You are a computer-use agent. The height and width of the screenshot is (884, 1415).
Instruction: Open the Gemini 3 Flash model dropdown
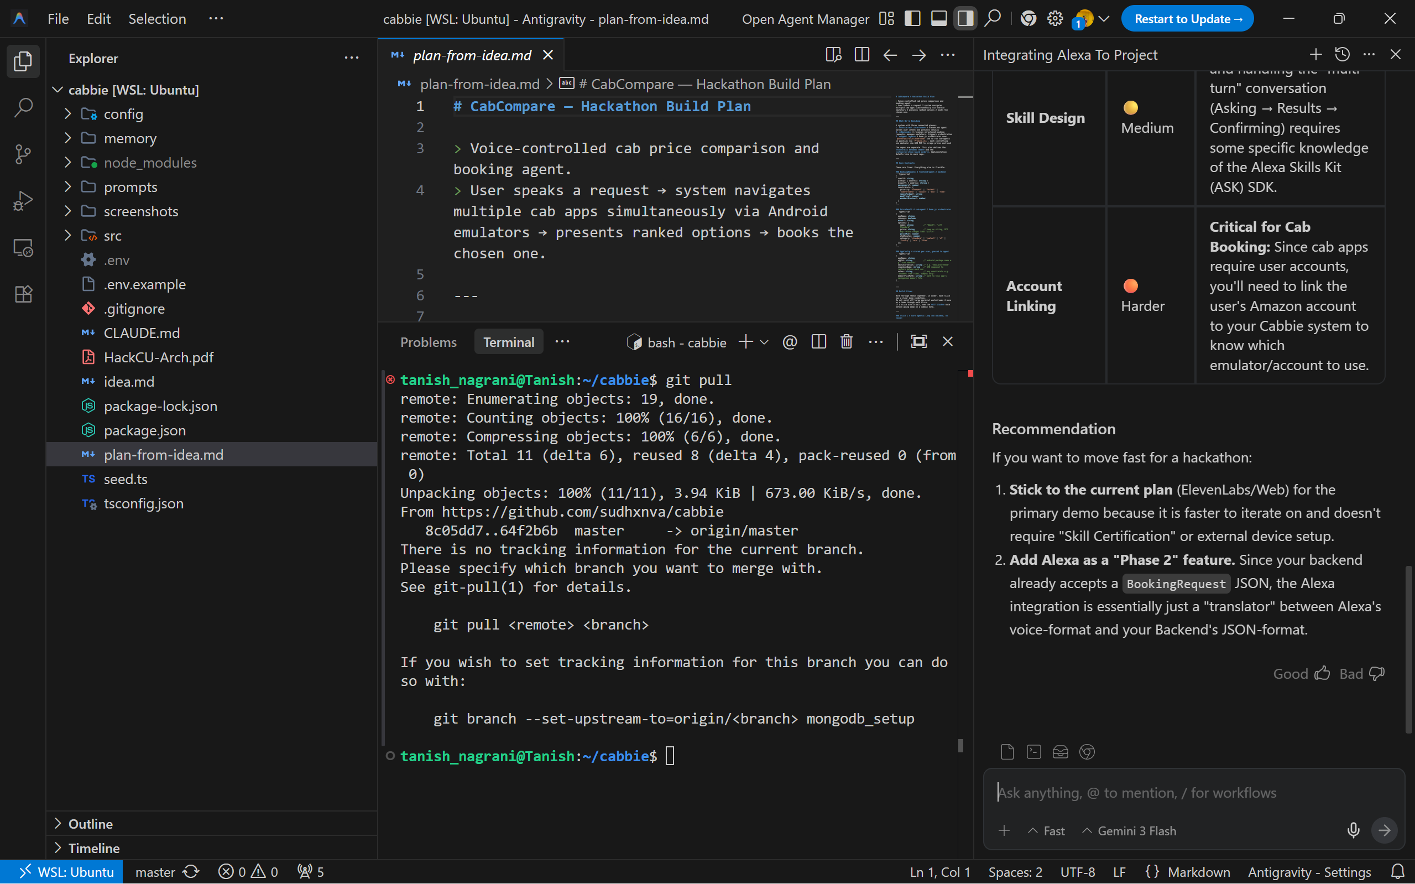(x=1129, y=830)
